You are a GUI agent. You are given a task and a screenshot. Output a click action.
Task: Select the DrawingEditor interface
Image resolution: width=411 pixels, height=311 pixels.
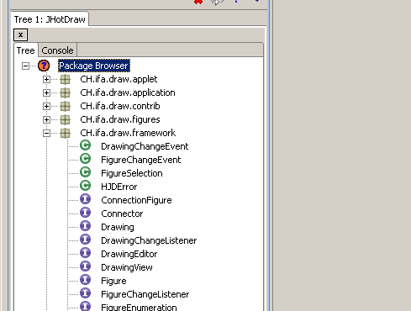[x=129, y=254]
